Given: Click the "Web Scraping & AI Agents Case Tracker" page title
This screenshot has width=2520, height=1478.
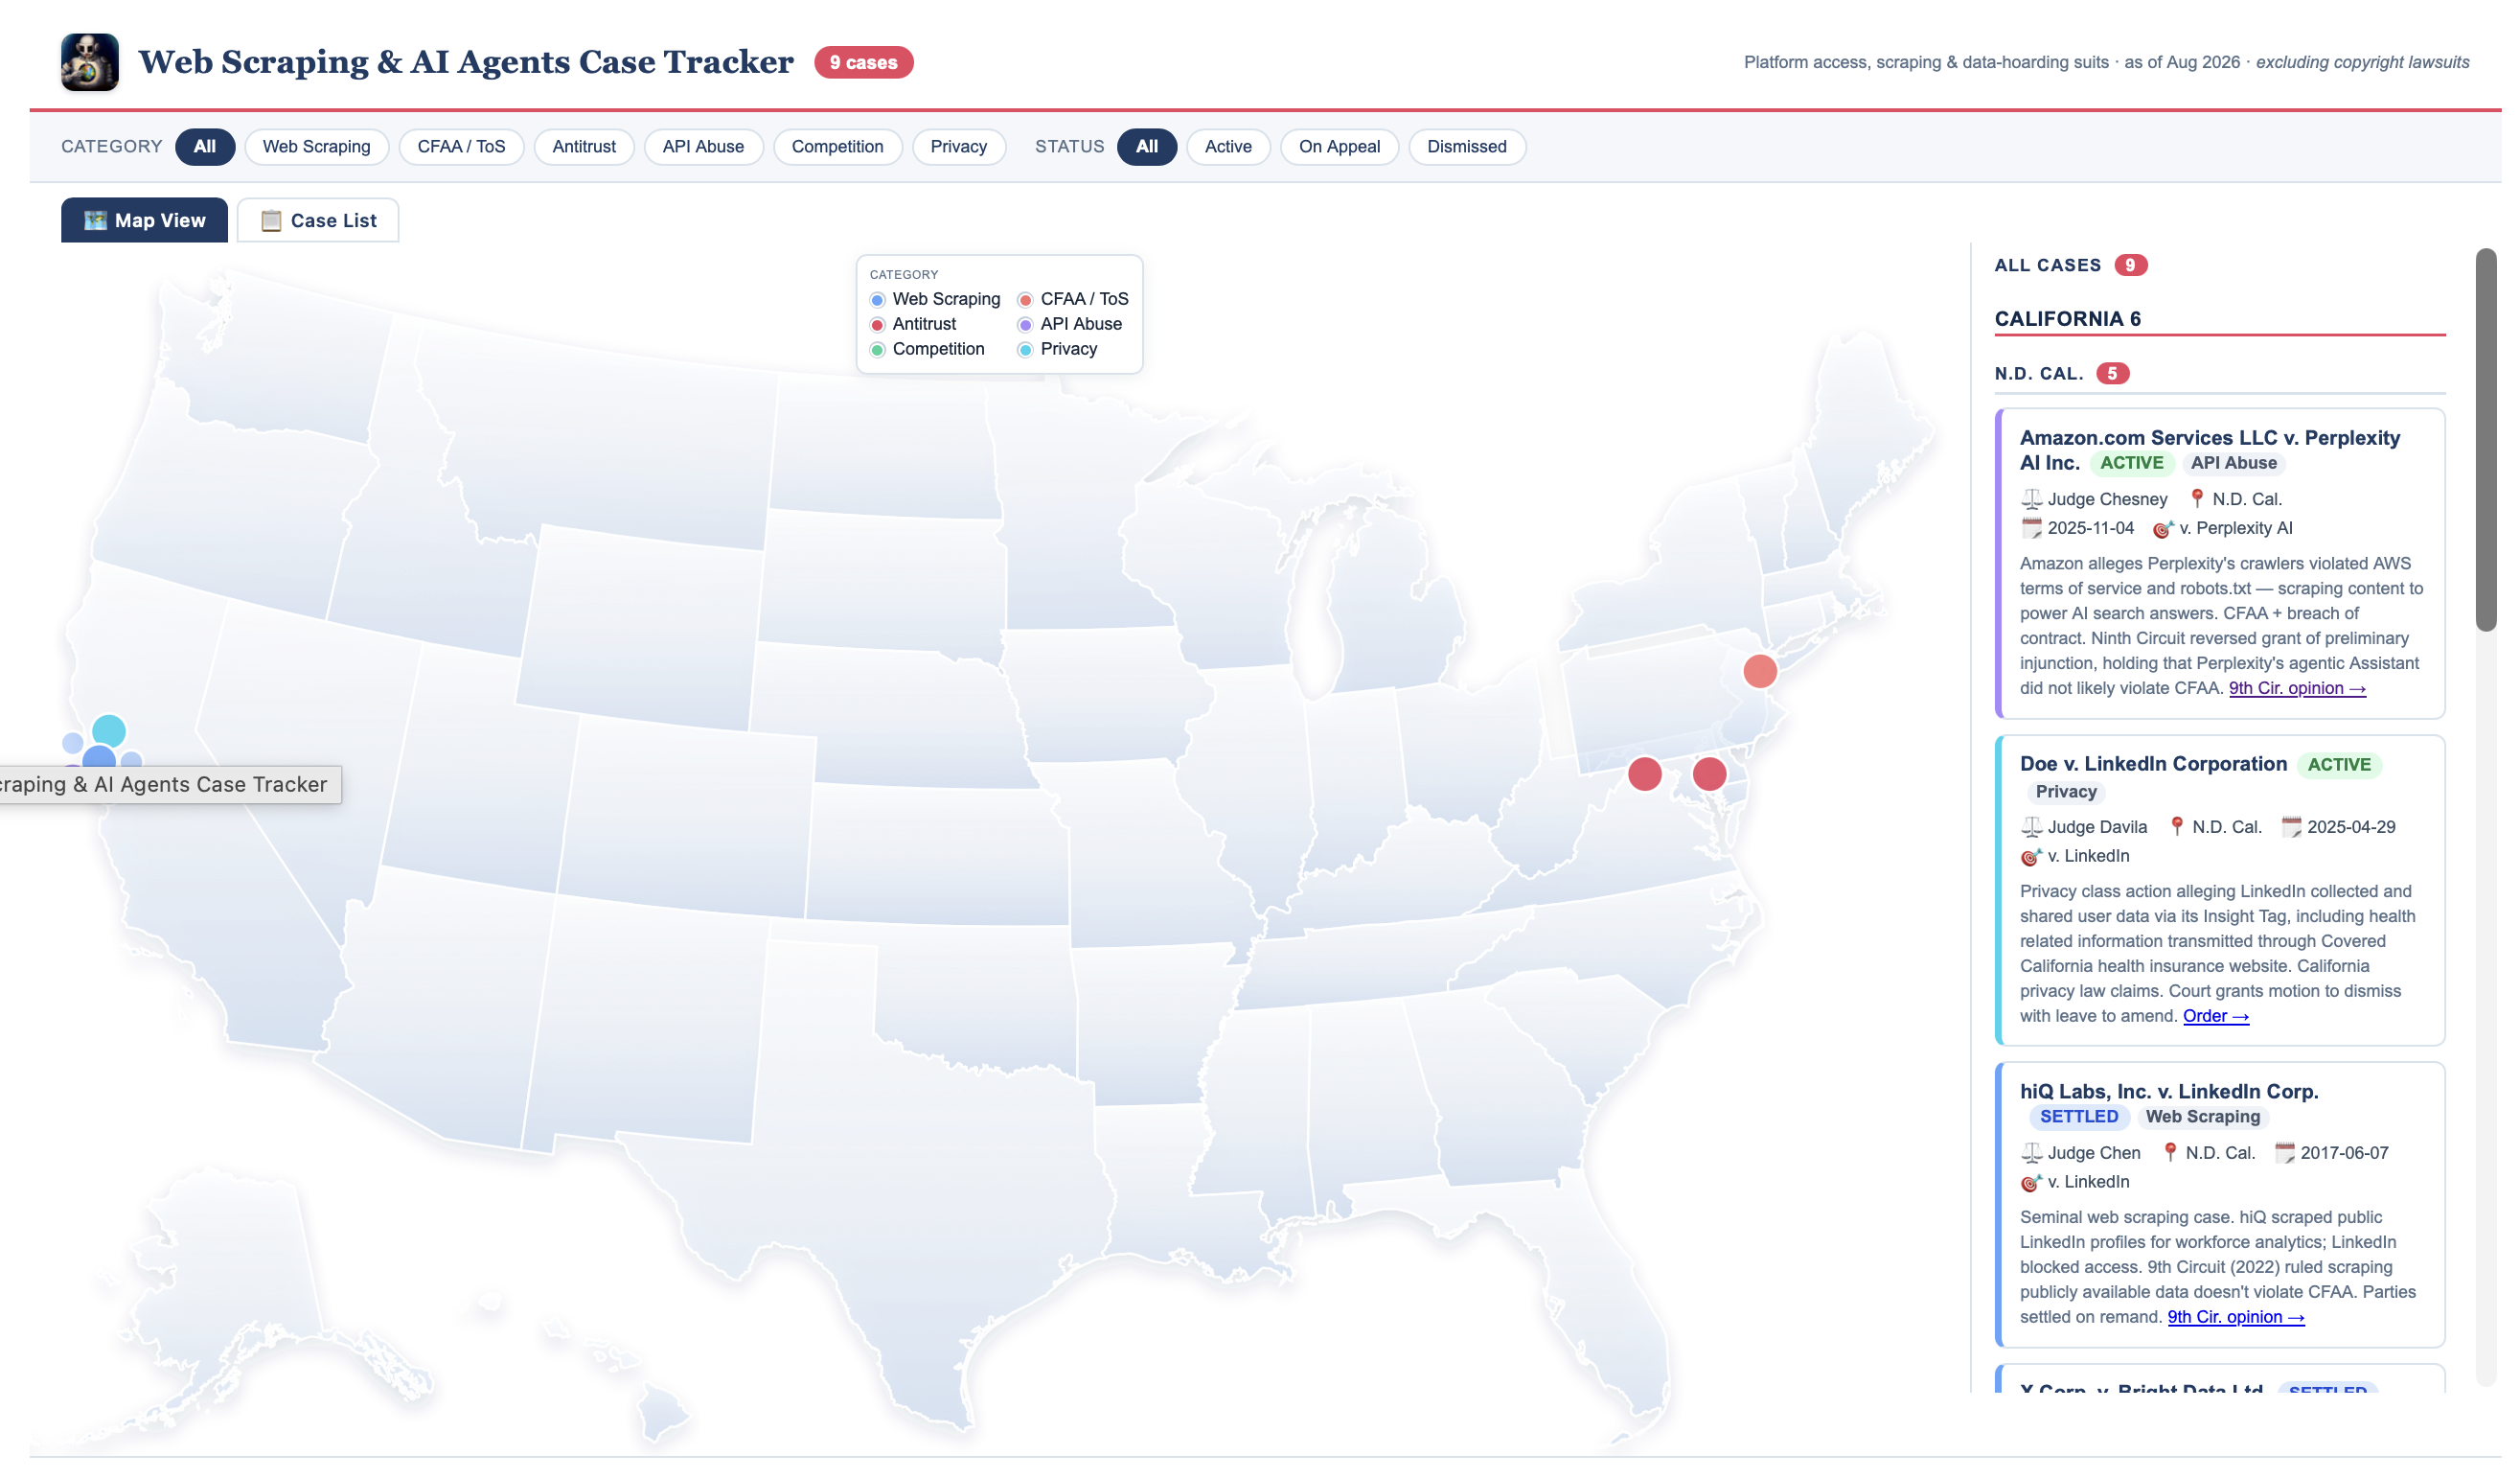Looking at the screenshot, I should (x=466, y=62).
